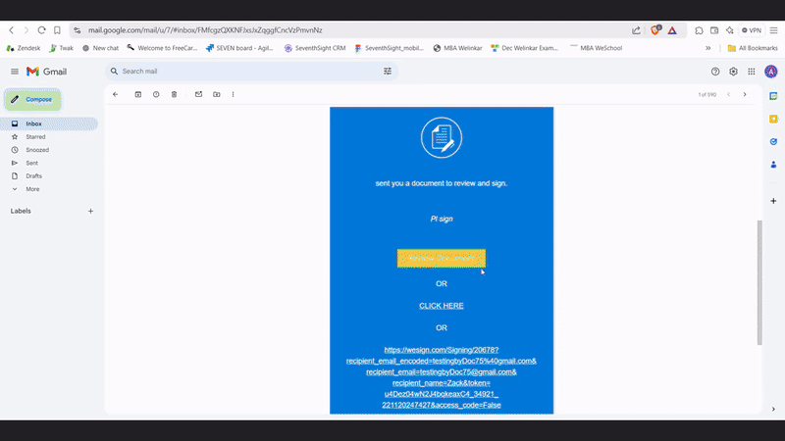Open the Gmail settings gear
785x441 pixels.
(x=733, y=72)
